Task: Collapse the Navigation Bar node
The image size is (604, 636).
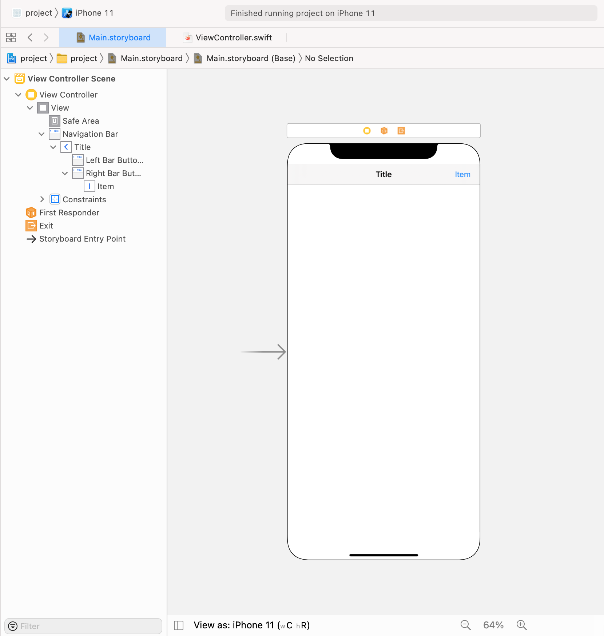Action: coord(41,134)
